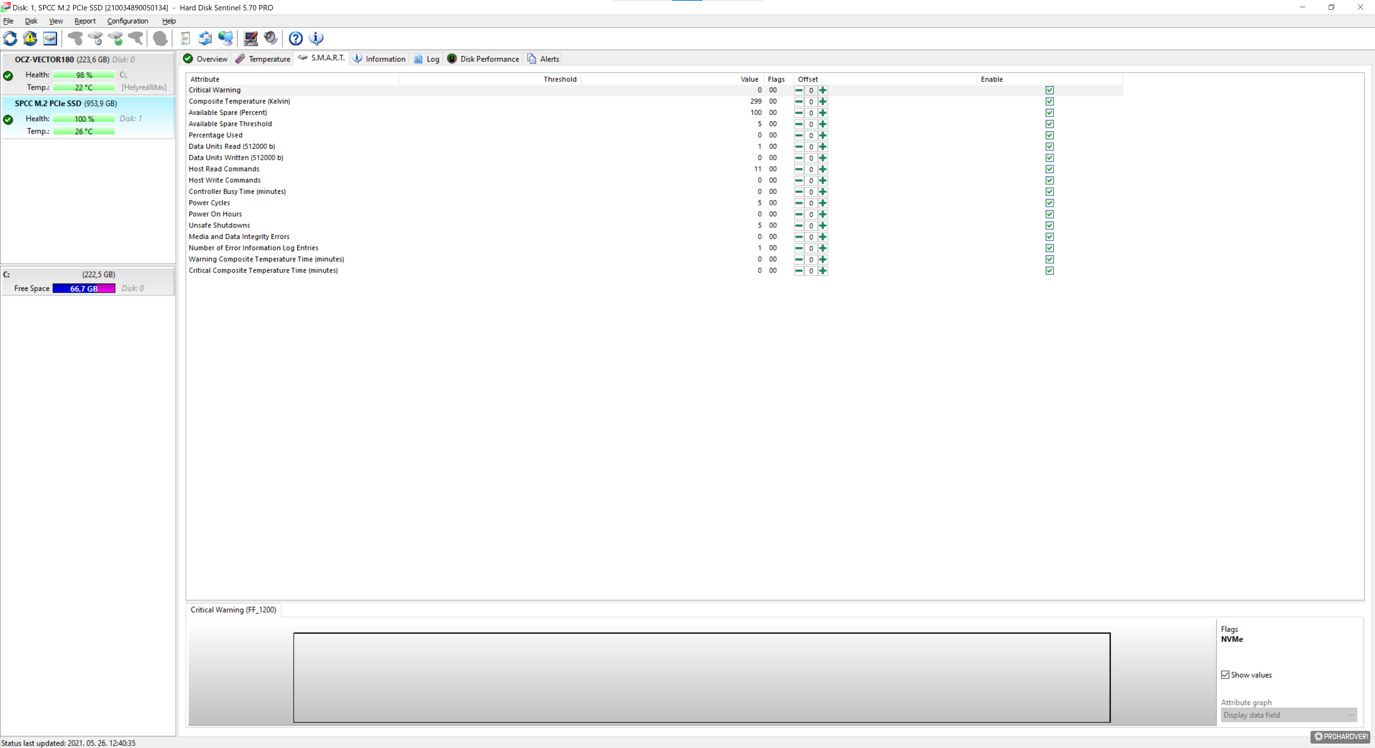This screenshot has height=748, width=1375.
Task: Switch to the Overview tab
Action: coord(206,59)
